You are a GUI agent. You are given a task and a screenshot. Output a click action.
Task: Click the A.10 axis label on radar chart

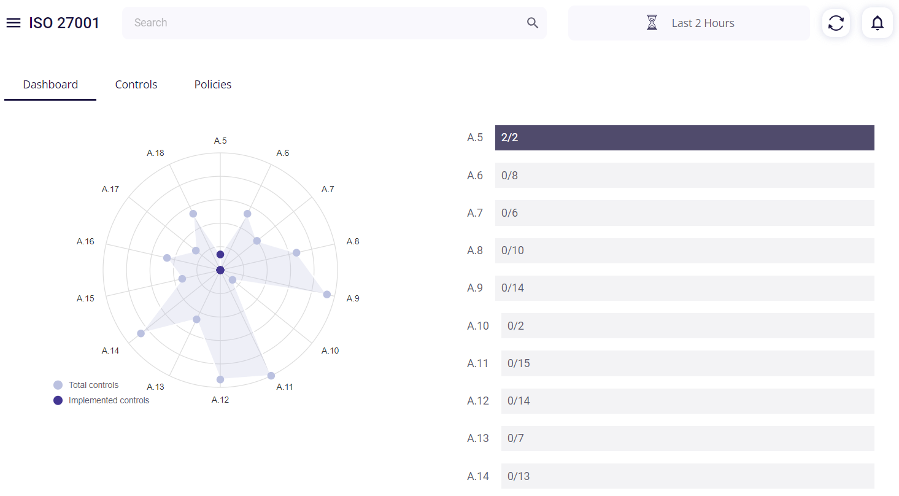[330, 351]
